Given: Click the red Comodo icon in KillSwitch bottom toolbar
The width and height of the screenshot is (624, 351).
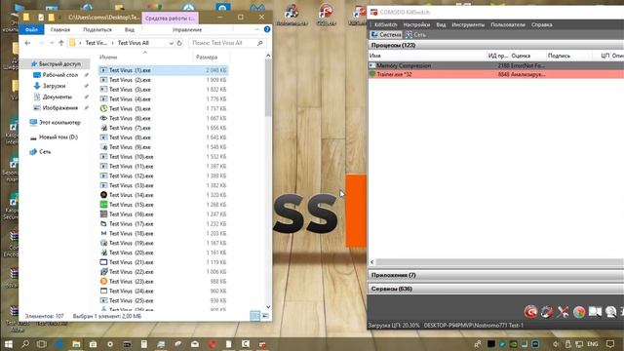Looking at the screenshot, I should [530, 312].
